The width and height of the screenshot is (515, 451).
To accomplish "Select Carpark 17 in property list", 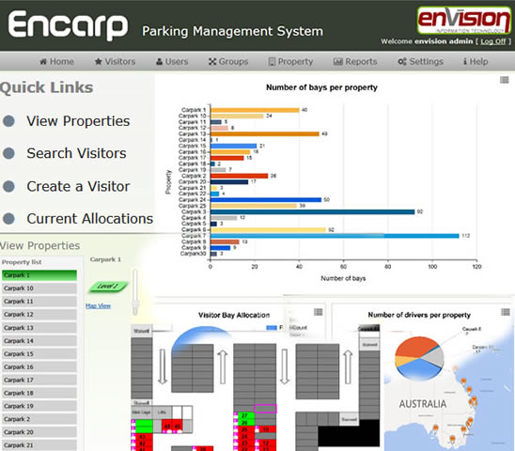I will click(x=39, y=380).
